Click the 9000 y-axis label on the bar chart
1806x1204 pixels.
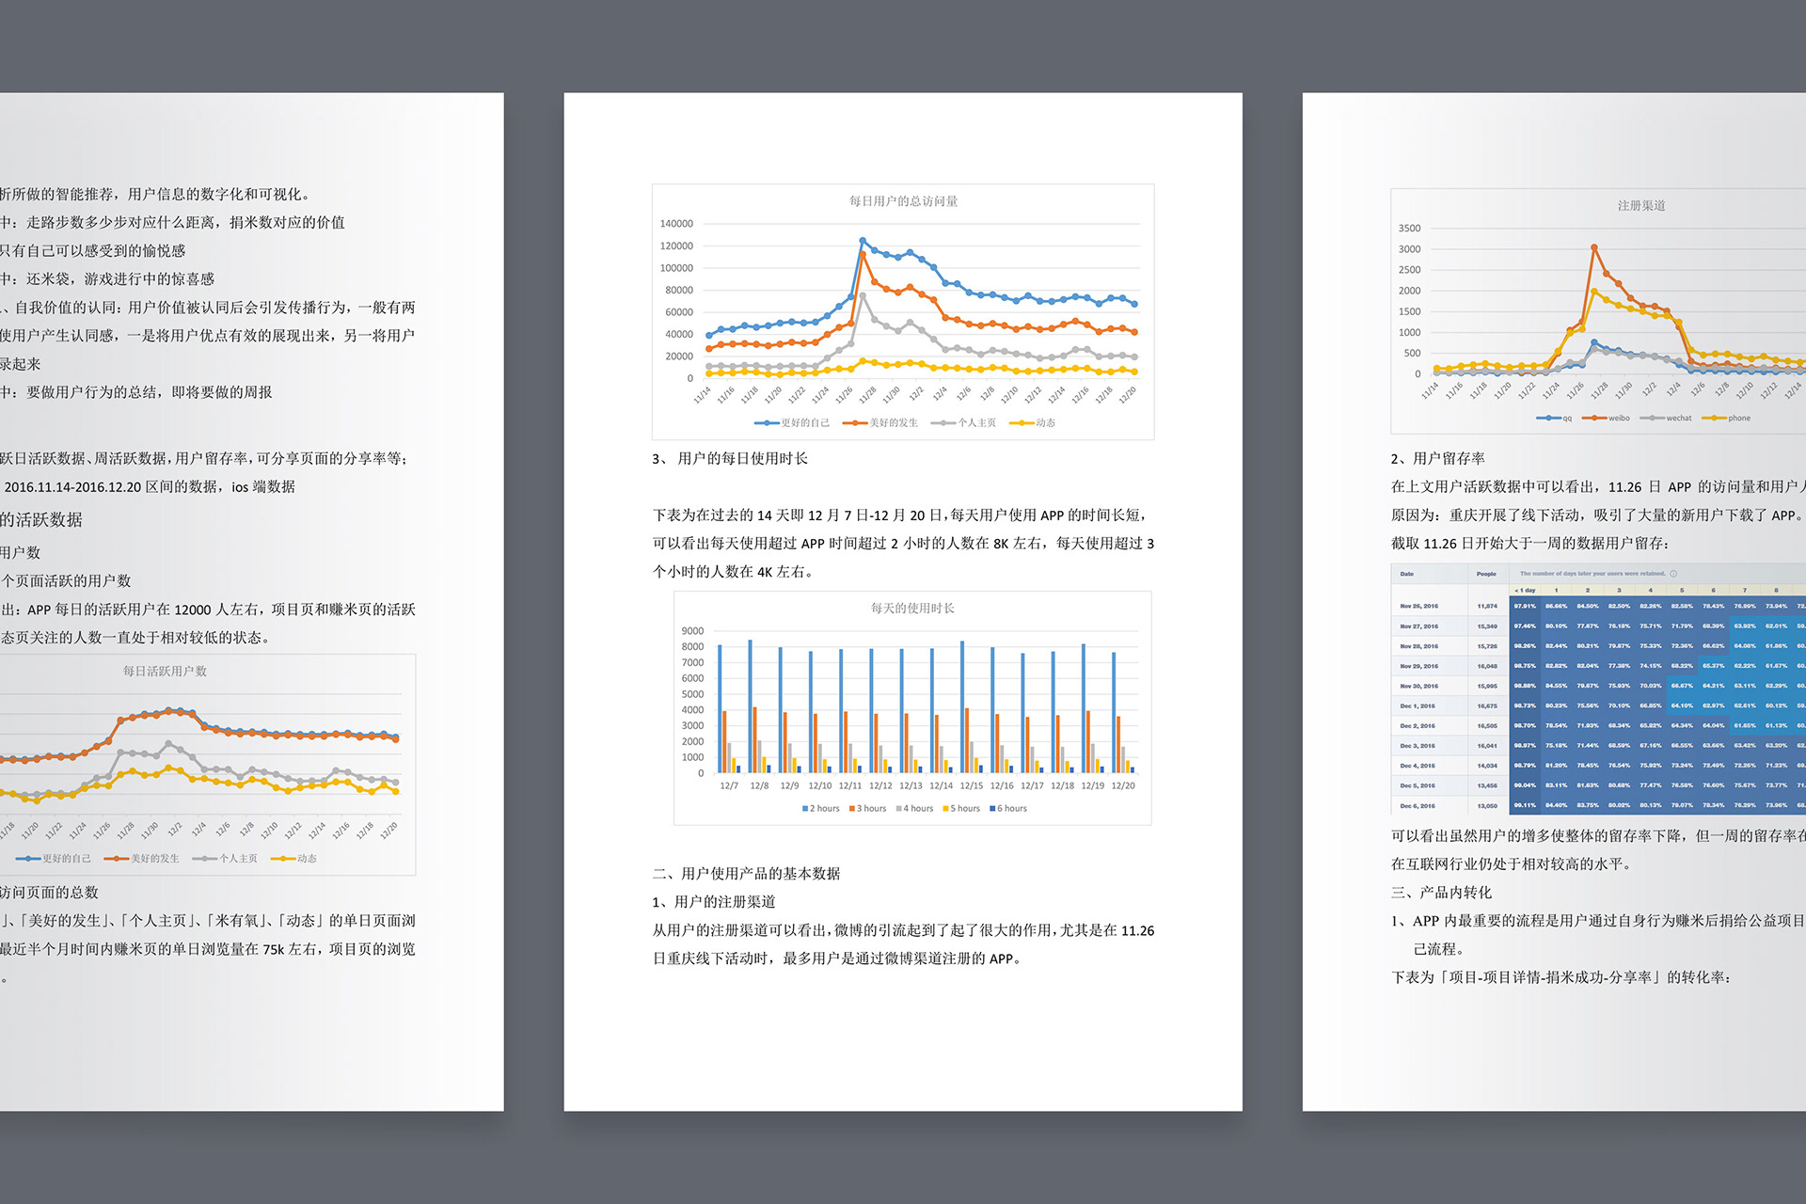point(692,631)
